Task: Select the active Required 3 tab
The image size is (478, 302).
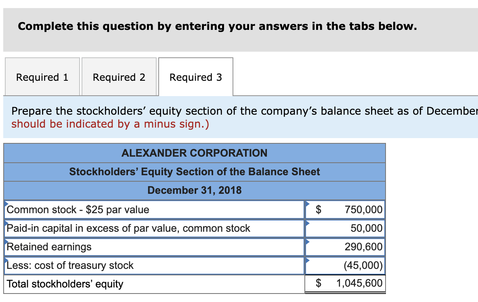Action: (196, 77)
